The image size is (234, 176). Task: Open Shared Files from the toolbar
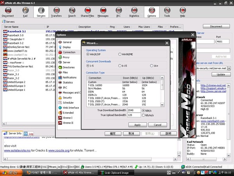tap(87, 12)
